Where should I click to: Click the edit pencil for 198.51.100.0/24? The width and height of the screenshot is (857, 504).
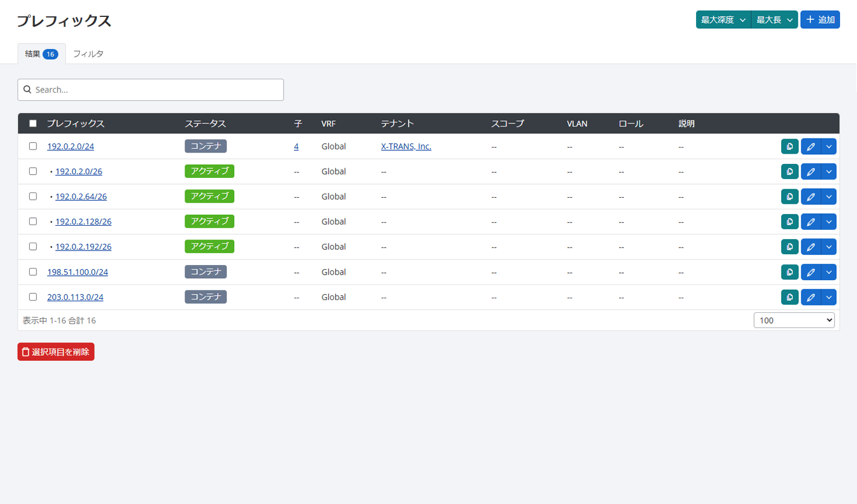tap(810, 272)
